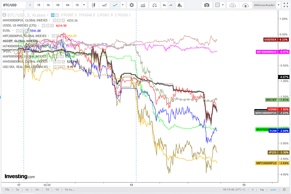
Task: Open the Aktiemarknader saved chart dropdown arrow
Action: (278, 5)
